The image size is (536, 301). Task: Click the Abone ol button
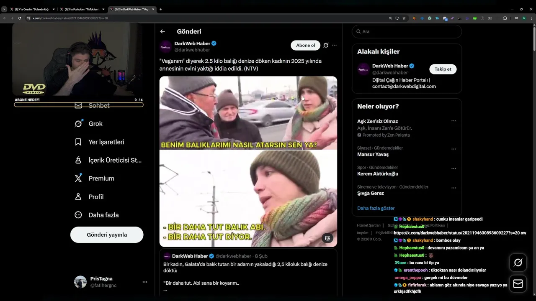tap(305, 45)
